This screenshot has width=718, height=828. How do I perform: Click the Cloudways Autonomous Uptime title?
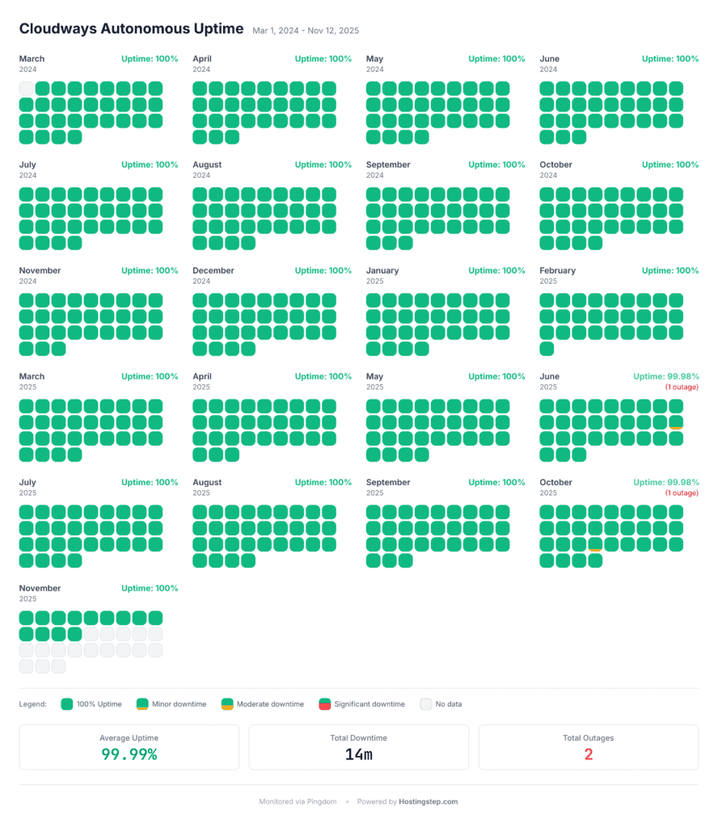tap(132, 28)
